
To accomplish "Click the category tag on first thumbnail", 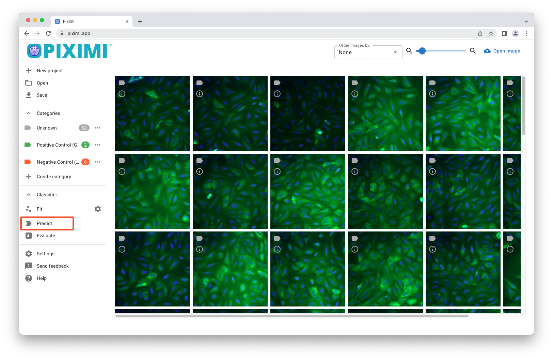I will [122, 83].
